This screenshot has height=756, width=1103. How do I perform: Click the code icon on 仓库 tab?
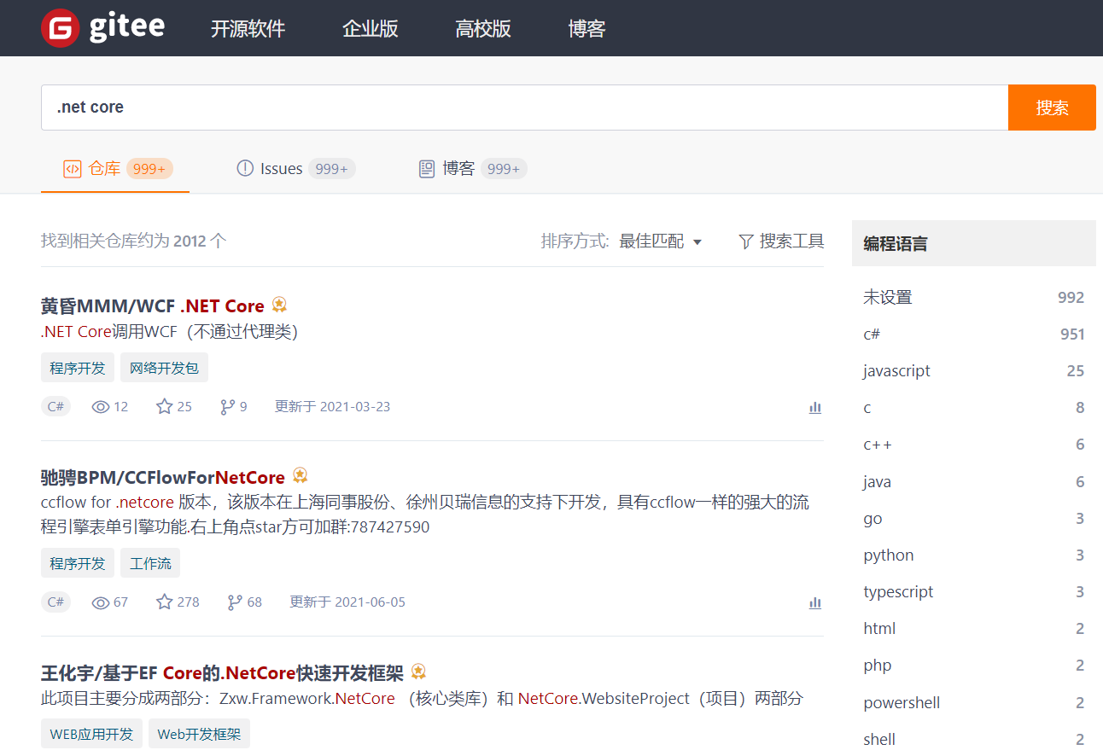click(73, 169)
